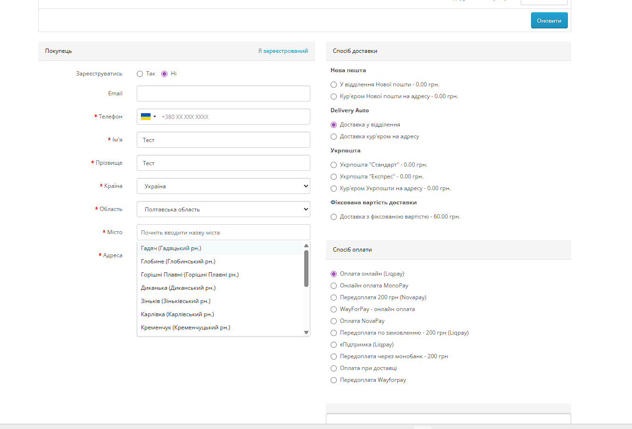The height and width of the screenshot is (429, 632).
Task: Click the 'Зареєструватись' label
Action: click(99, 74)
